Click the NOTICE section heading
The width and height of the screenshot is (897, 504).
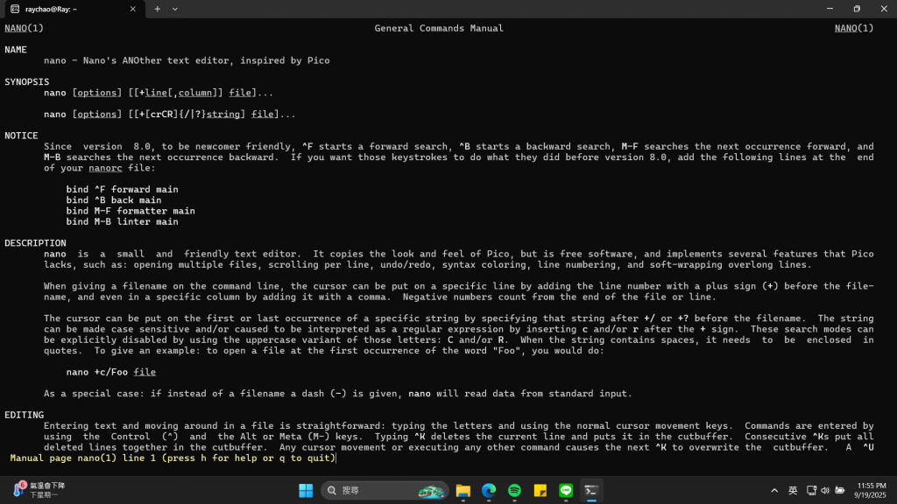pos(21,136)
